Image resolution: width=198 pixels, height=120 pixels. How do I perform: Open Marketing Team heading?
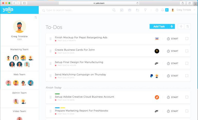[20, 49]
